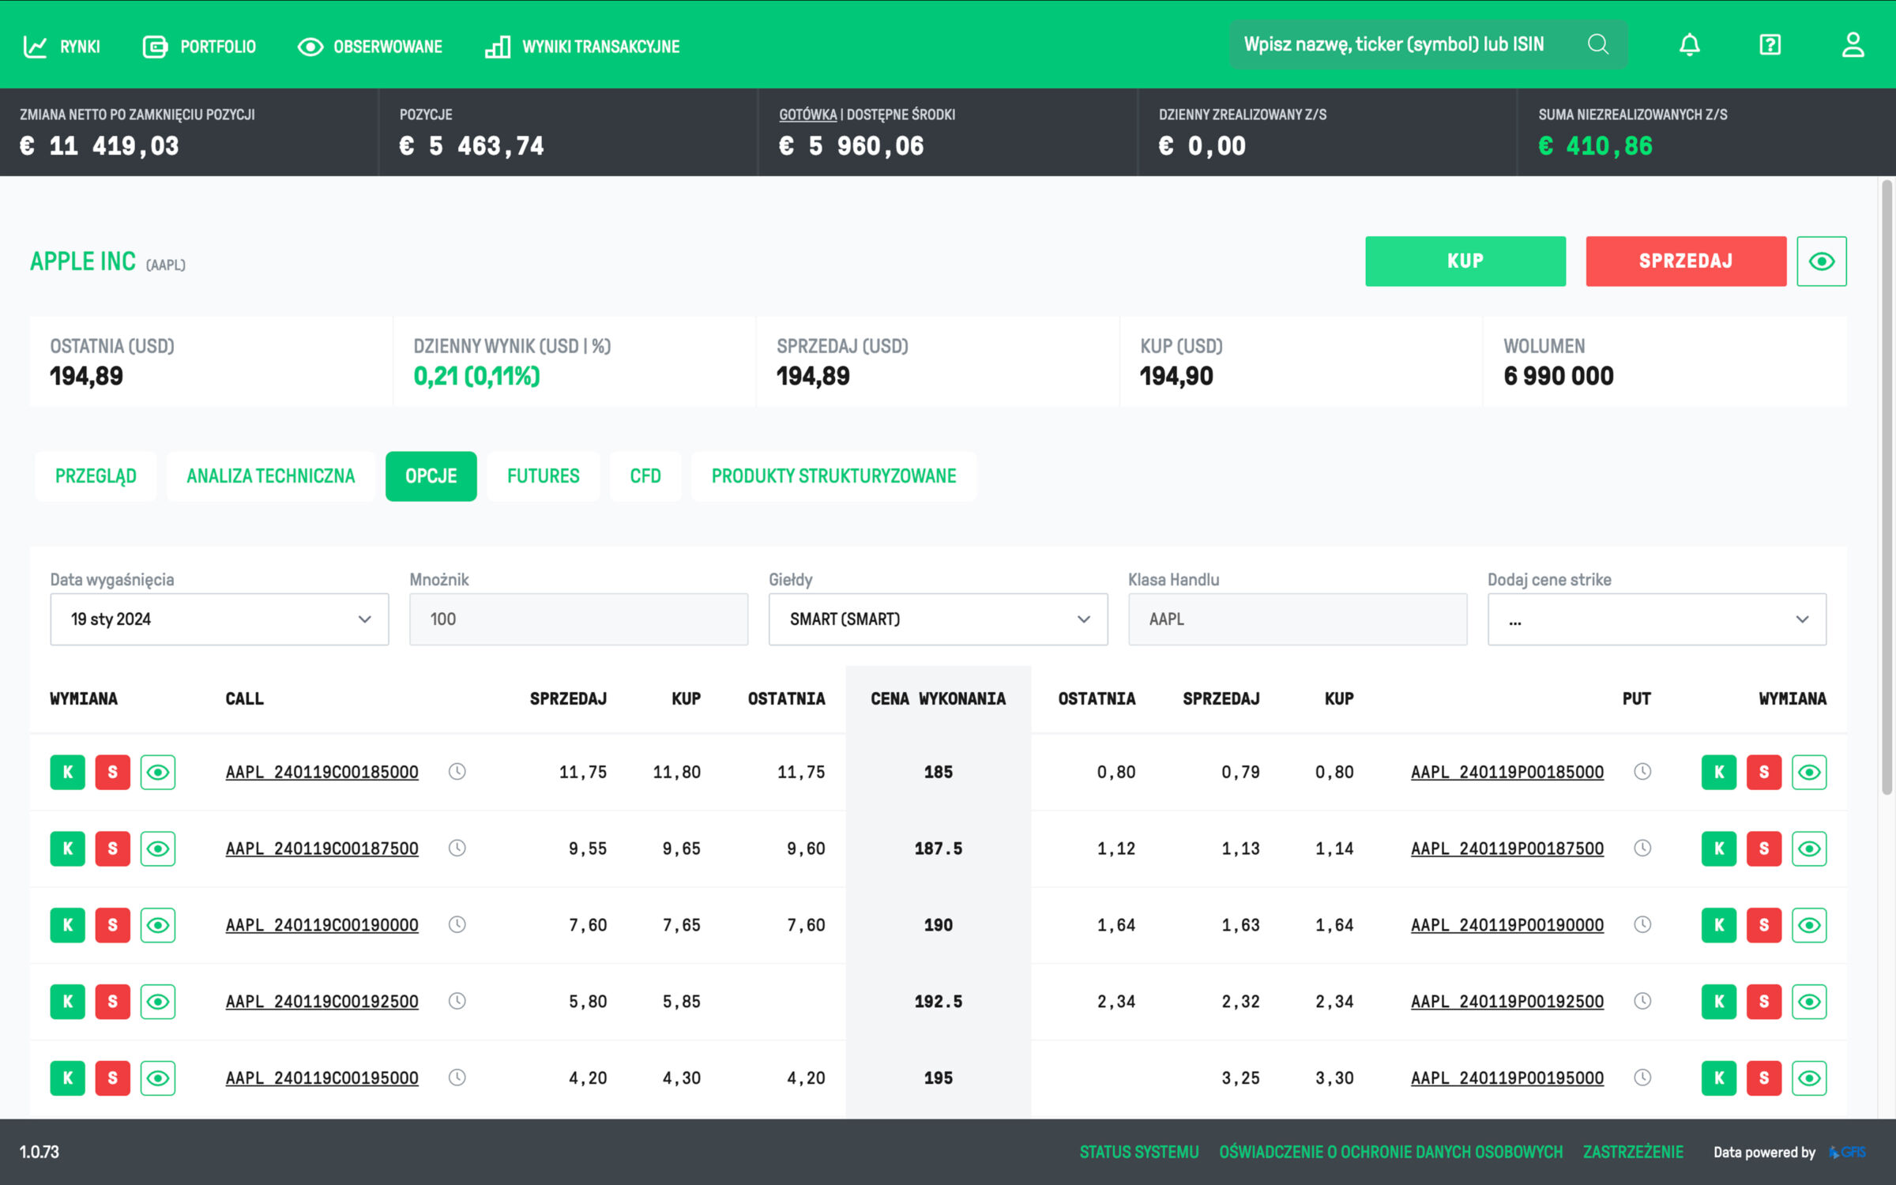This screenshot has height=1185, width=1896.
Task: Switch to the Przegląd tab
Action: pyautogui.click(x=96, y=476)
